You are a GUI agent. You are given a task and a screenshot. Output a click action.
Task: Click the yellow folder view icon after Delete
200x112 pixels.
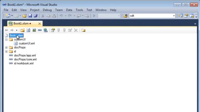point(83,30)
